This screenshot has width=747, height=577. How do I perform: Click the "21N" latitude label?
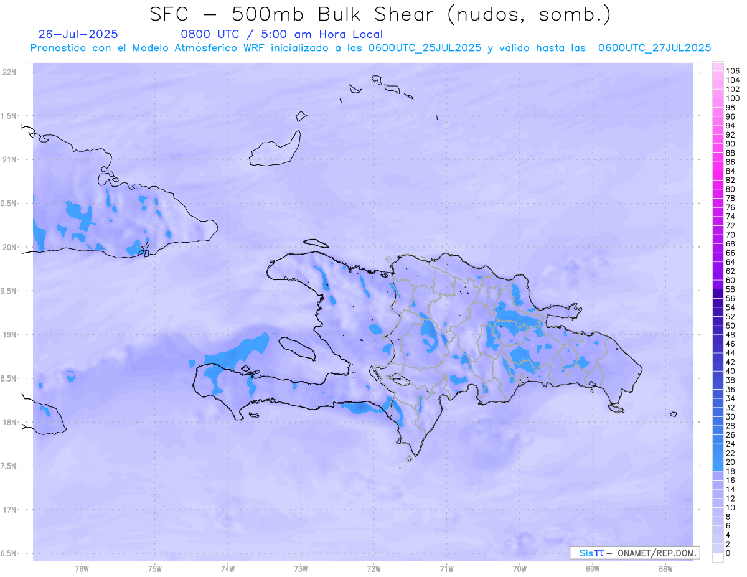click(9, 159)
